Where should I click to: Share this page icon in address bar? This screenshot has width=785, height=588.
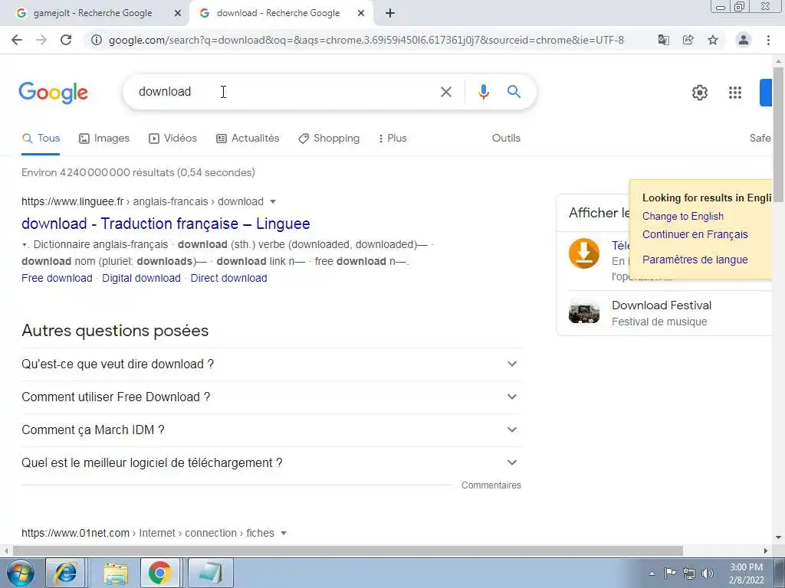pyautogui.click(x=688, y=40)
